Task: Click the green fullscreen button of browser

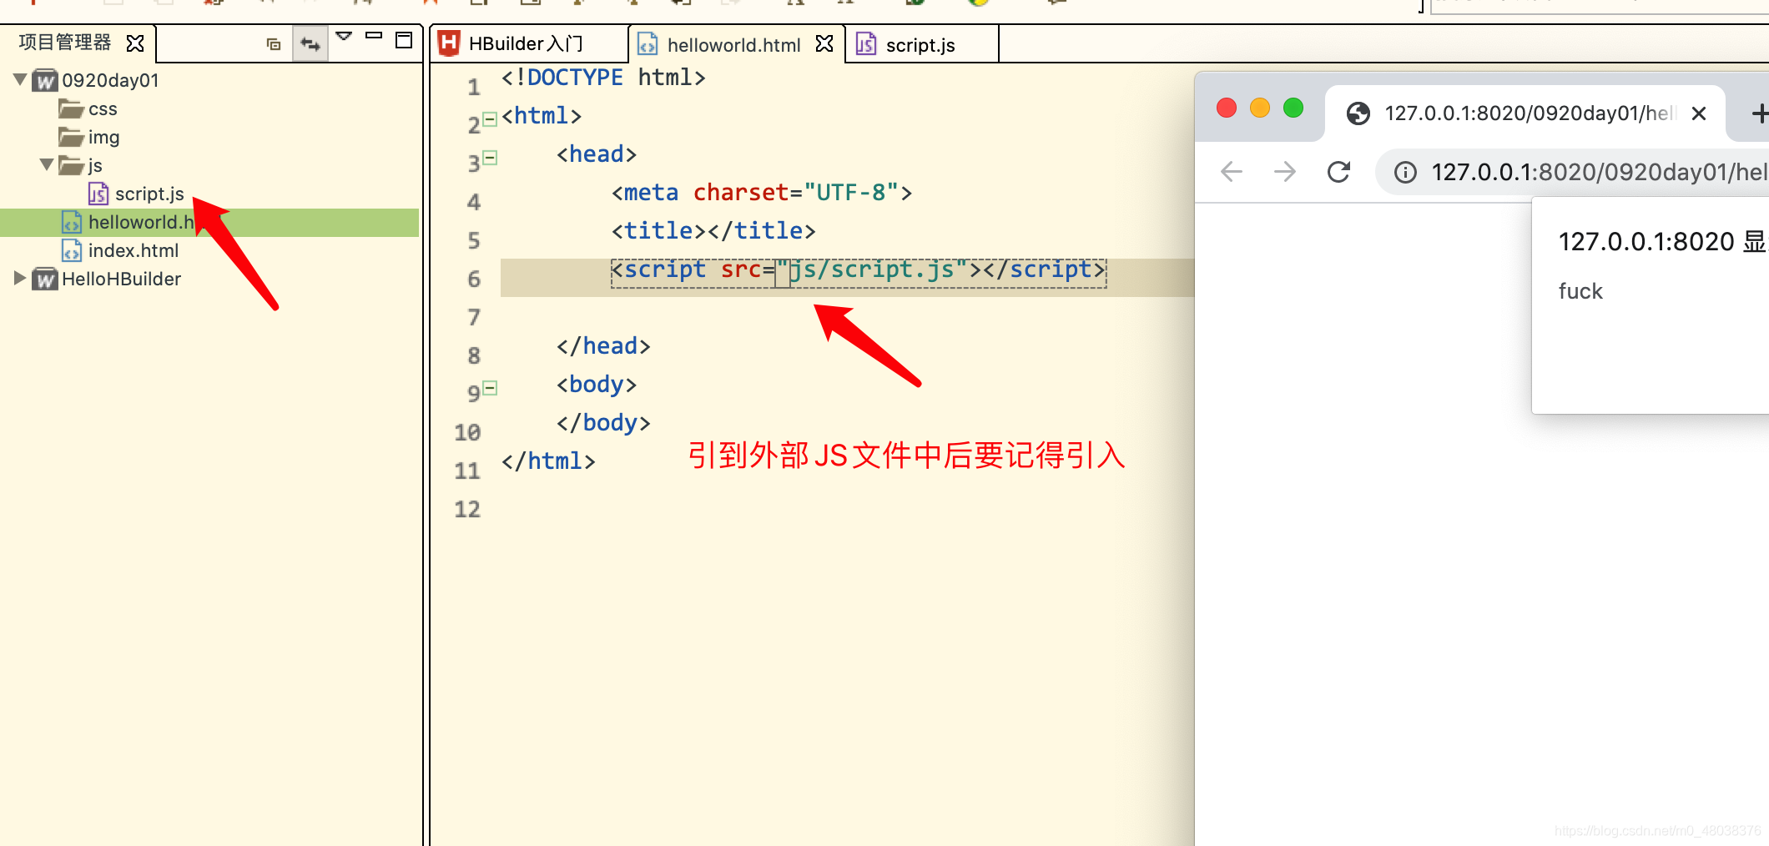Action: (1293, 108)
